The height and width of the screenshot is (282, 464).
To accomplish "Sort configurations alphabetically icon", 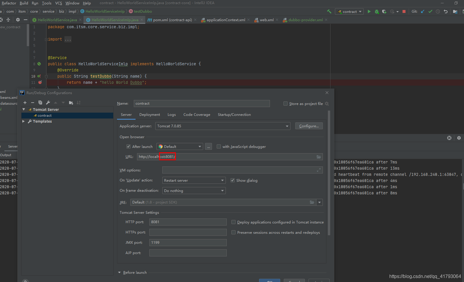I will coord(79,103).
